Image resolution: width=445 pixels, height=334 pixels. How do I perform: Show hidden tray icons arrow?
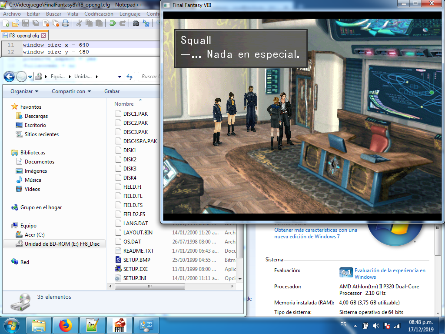tap(355, 326)
